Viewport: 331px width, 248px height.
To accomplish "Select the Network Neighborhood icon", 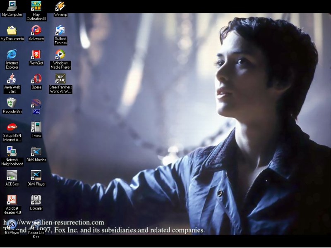I will point(12,151).
